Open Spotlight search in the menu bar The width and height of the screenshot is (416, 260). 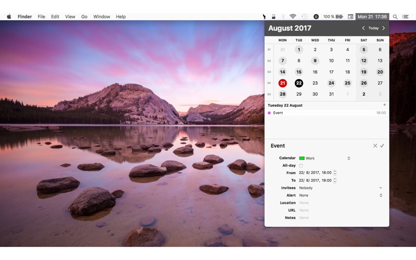point(395,17)
